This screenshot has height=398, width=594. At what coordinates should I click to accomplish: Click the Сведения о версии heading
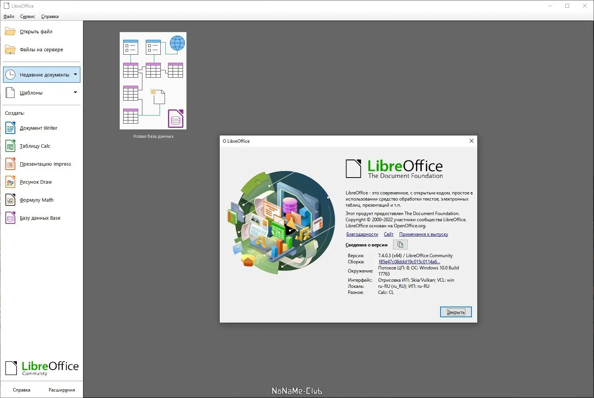point(367,245)
